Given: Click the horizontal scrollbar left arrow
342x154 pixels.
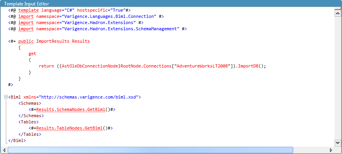Looking at the screenshot, I should [x=4, y=150].
